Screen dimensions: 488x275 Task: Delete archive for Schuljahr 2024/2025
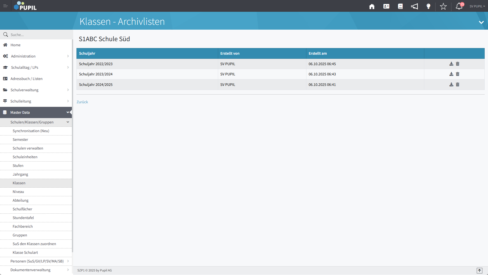click(458, 85)
